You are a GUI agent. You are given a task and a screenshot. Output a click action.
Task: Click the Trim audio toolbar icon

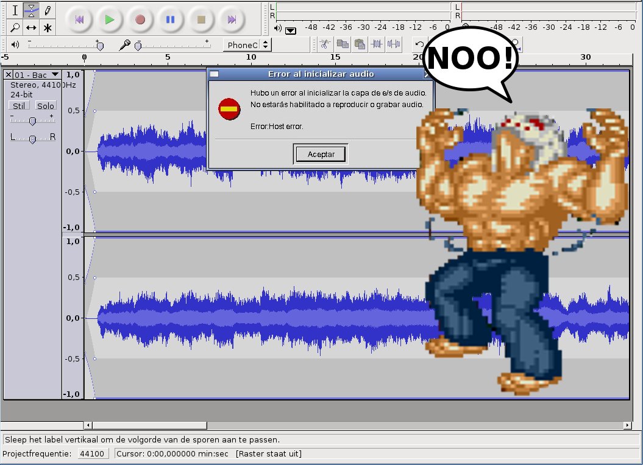[x=377, y=44]
